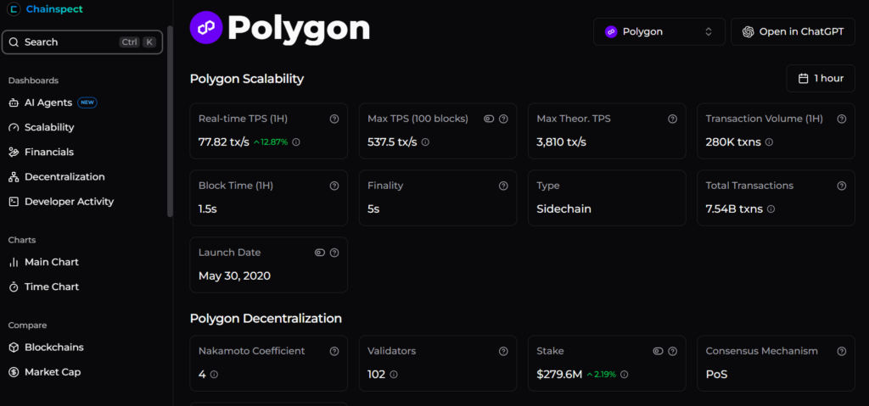Viewport: 869px width, 406px height.
Task: Click the Financials coins icon
Action: click(14, 152)
